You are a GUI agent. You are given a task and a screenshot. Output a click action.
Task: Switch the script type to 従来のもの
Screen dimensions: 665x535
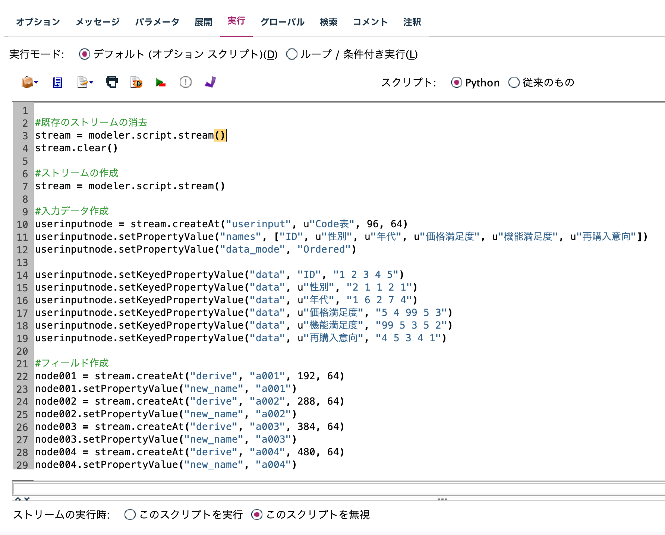pos(515,83)
